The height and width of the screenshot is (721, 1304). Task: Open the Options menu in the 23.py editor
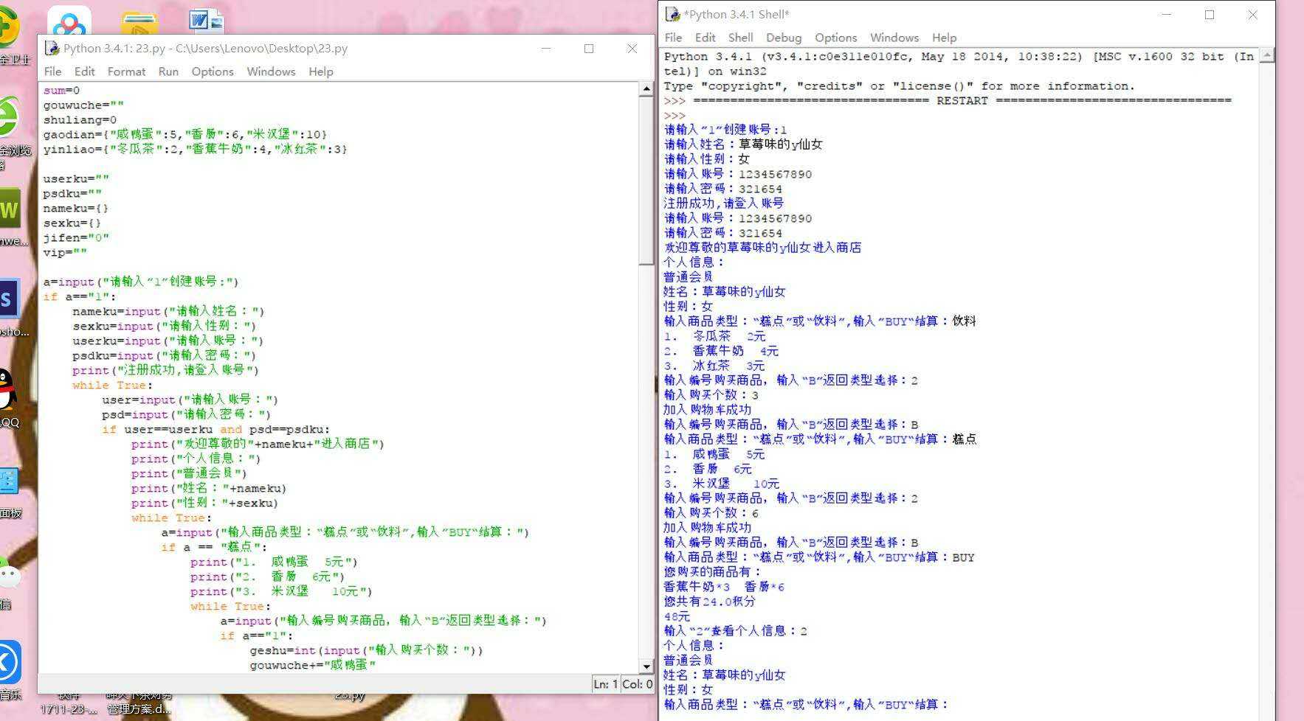213,72
